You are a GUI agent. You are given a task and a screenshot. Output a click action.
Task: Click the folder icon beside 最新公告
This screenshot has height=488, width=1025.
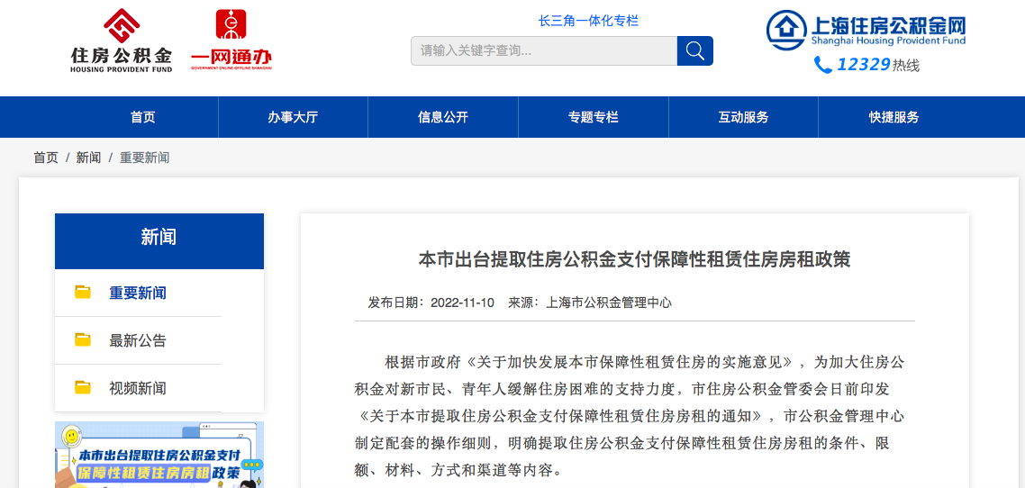pyautogui.click(x=83, y=340)
